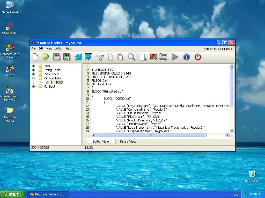Expand the Icon Group tree node

tap(33, 74)
